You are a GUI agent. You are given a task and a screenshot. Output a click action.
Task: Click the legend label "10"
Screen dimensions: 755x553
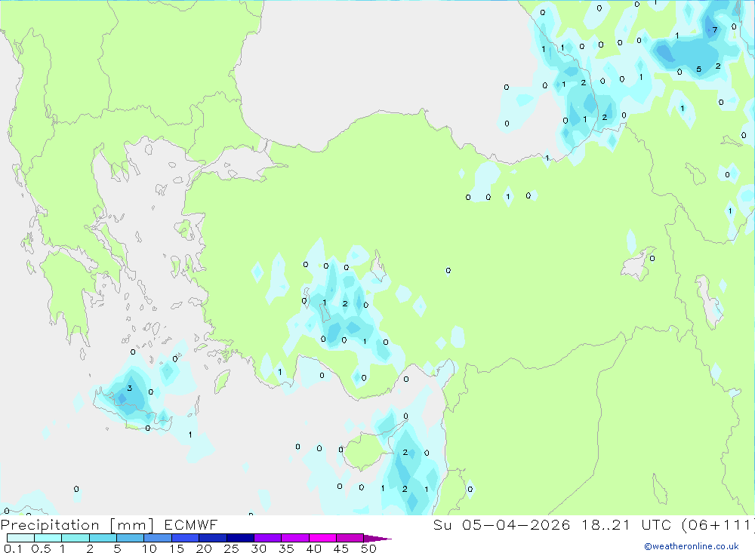click(x=149, y=548)
